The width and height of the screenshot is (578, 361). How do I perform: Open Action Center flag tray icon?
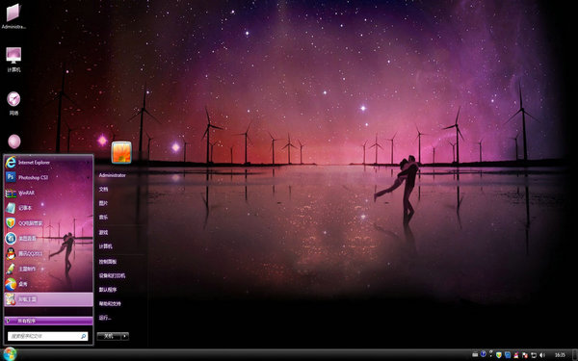[x=525, y=355]
